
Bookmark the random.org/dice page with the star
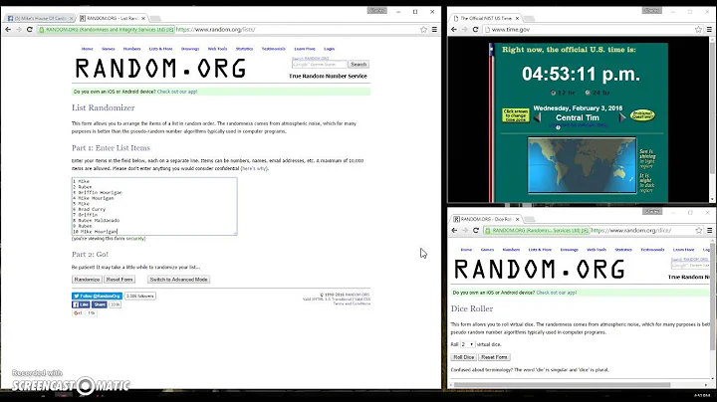pos(699,230)
